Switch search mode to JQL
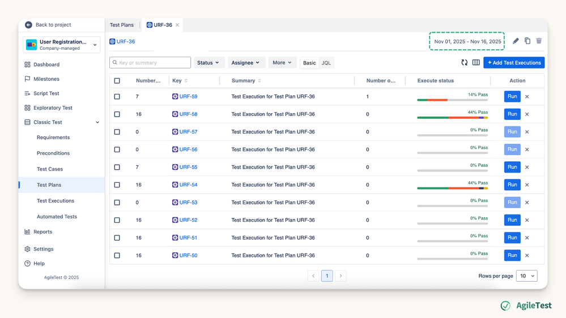This screenshot has height=318, width=566. [326, 63]
